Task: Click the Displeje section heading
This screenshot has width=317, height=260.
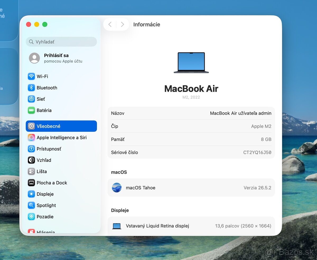Action: point(120,210)
